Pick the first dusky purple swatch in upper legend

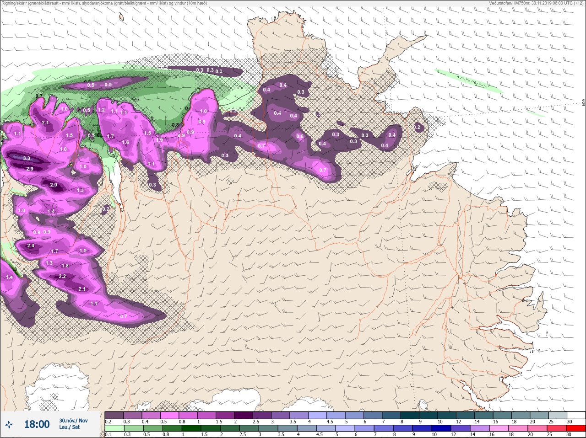[114, 415]
